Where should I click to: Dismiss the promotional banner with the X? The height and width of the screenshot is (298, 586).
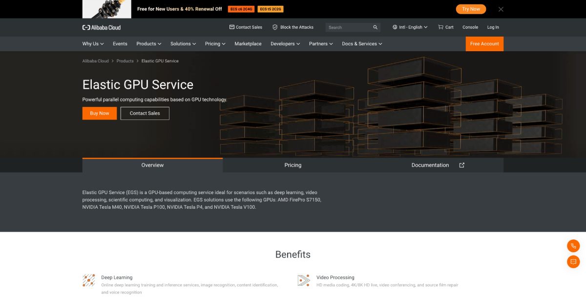click(x=501, y=9)
